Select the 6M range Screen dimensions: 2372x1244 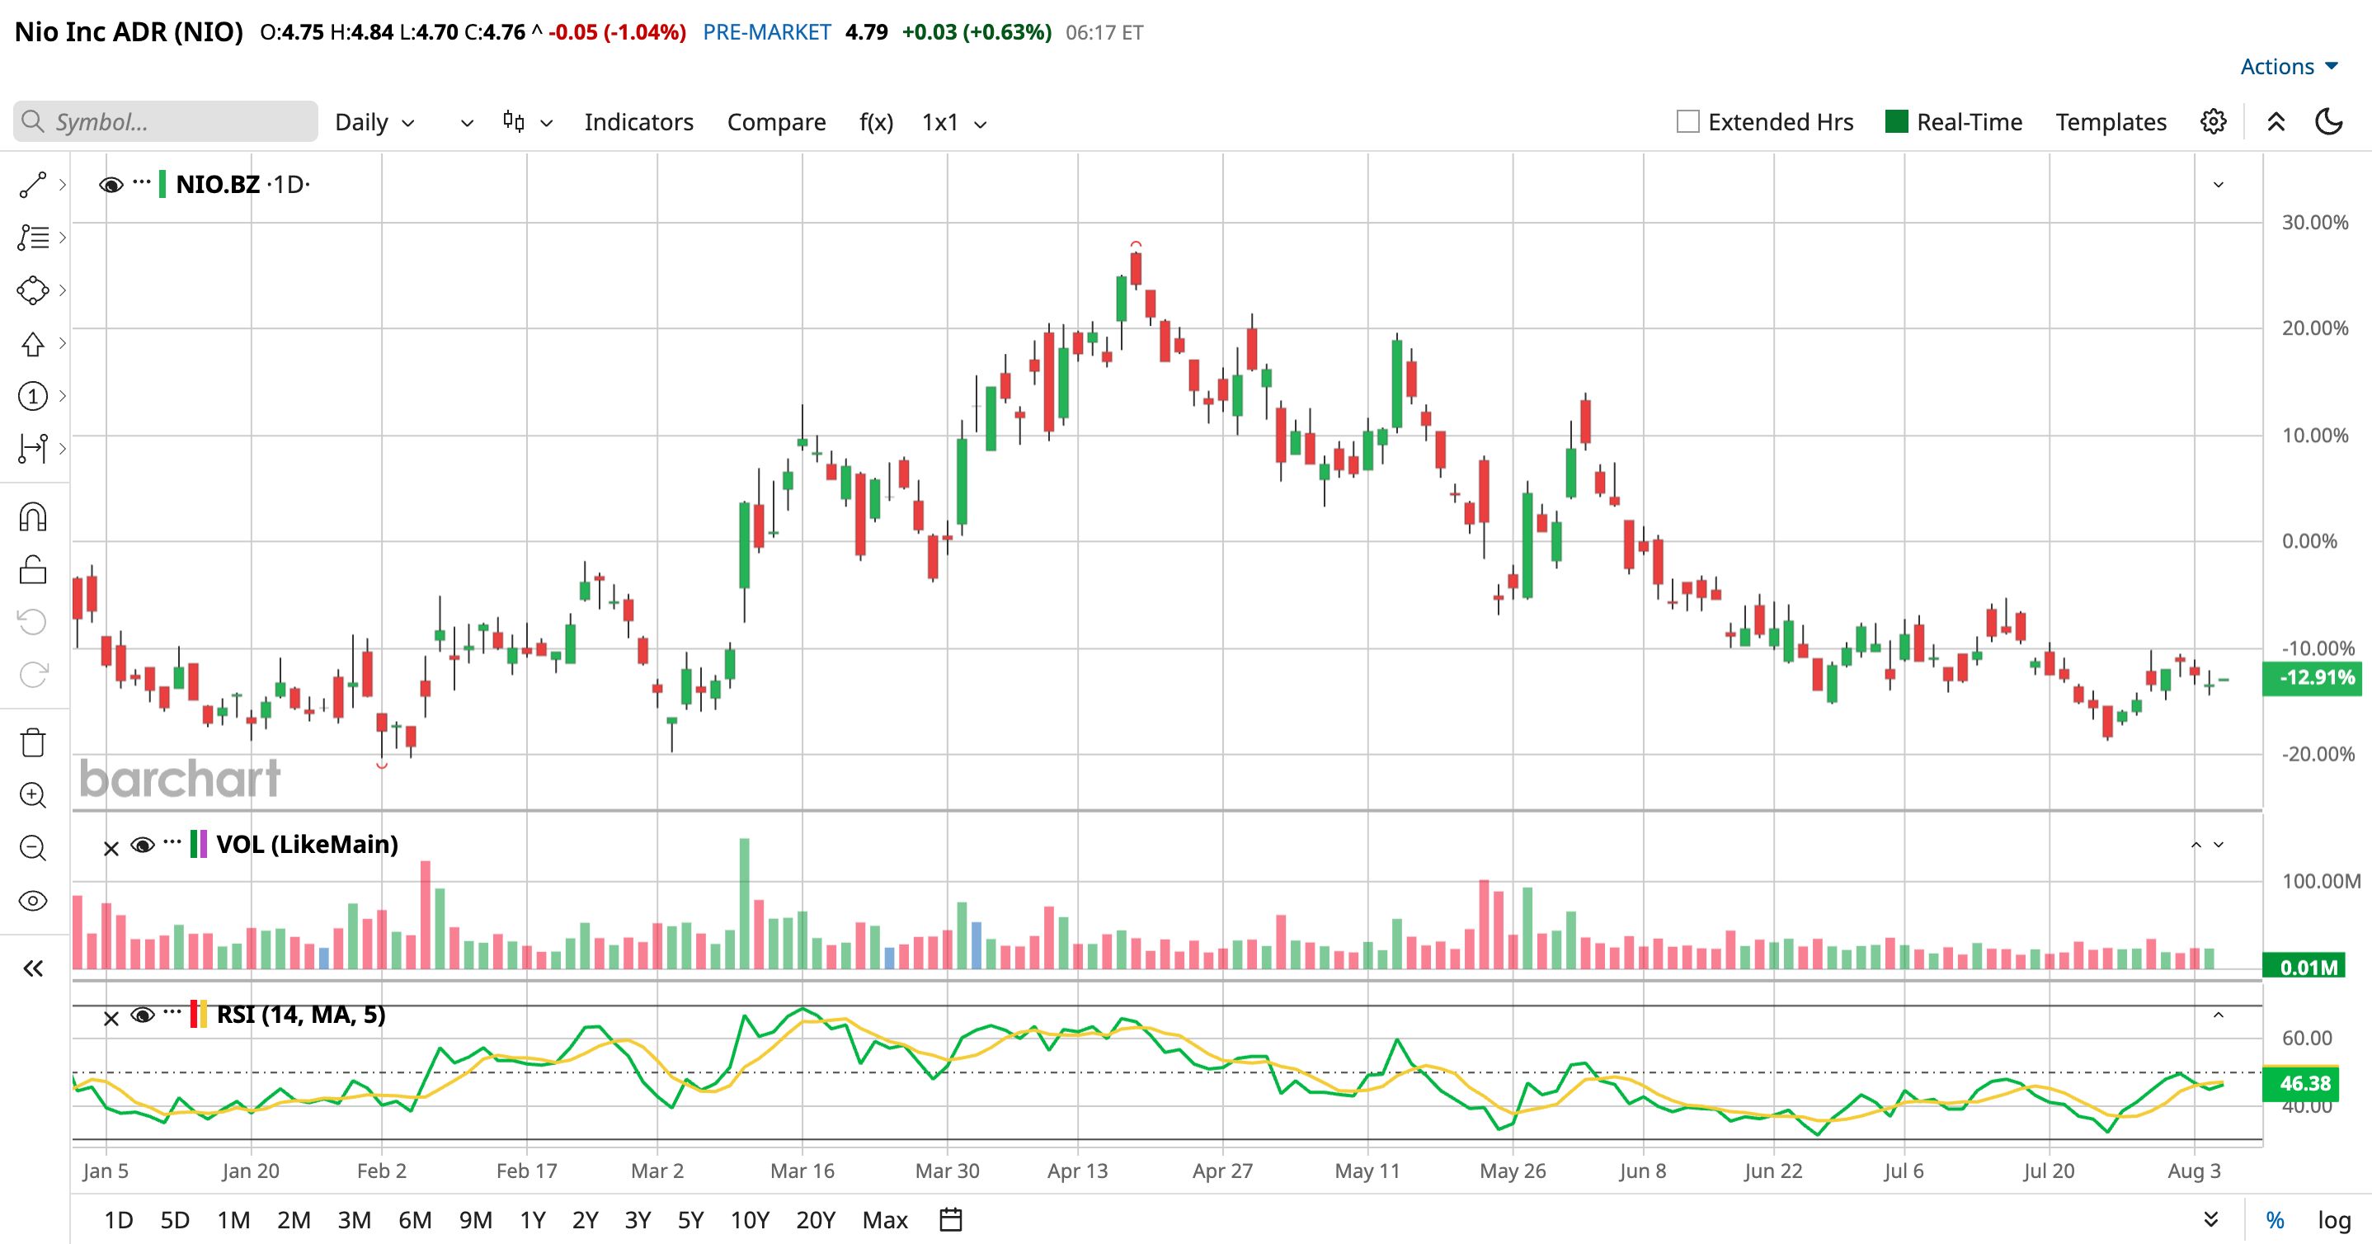(416, 1220)
